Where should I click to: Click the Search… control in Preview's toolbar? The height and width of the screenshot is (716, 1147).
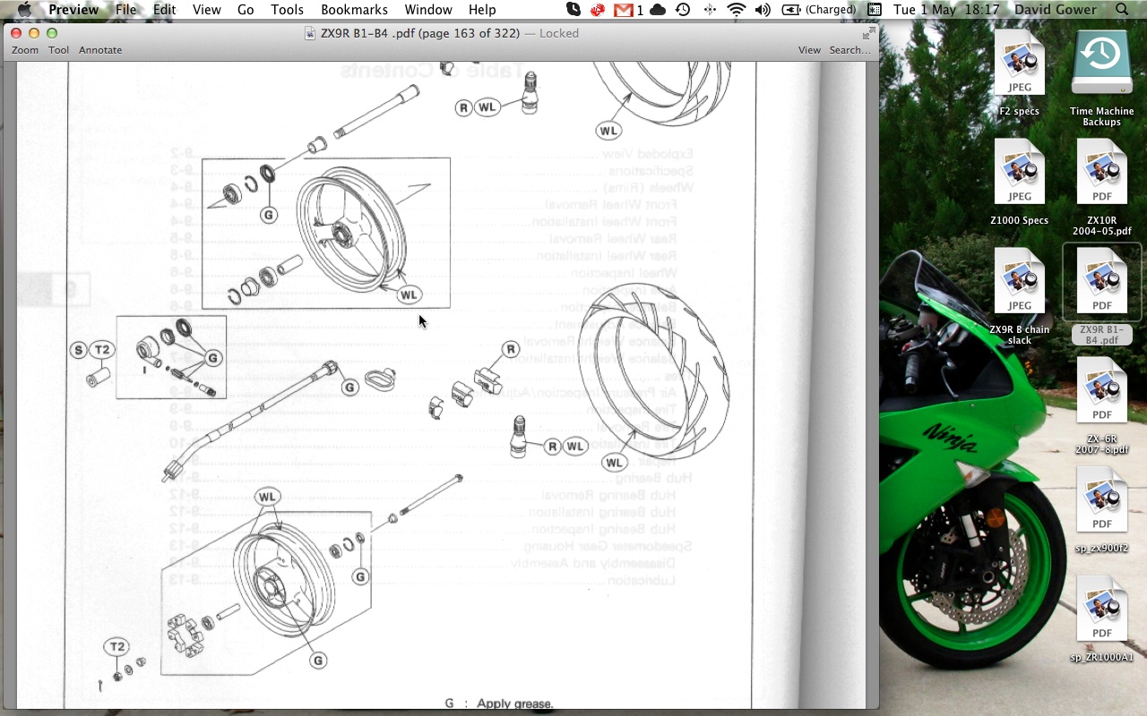tap(849, 50)
